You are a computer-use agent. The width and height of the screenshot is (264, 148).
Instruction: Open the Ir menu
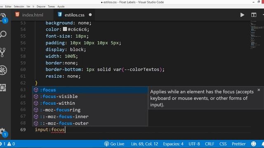click(x=33, y=7)
